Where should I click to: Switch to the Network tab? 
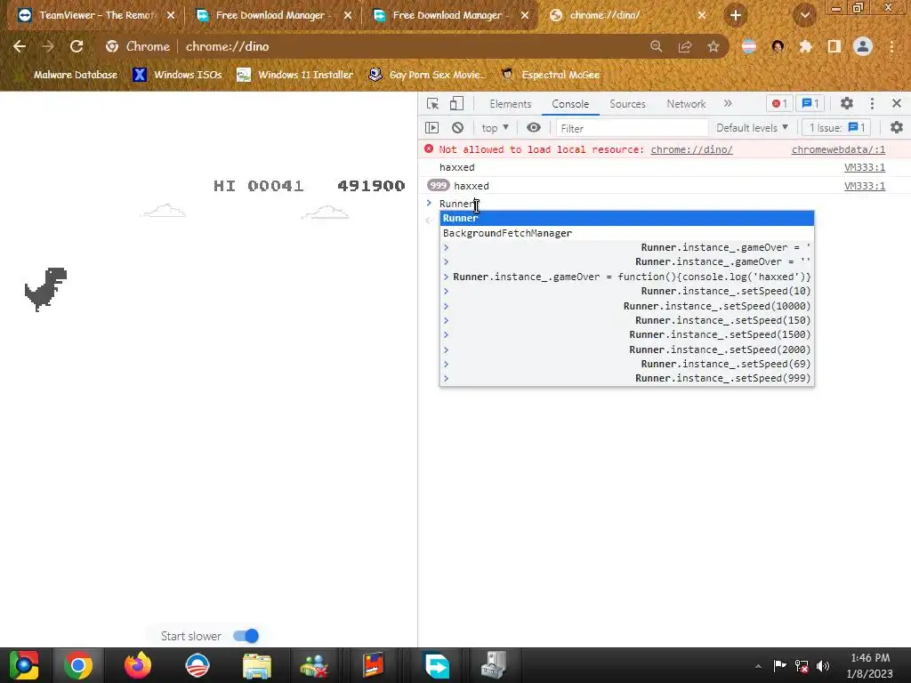pos(686,103)
